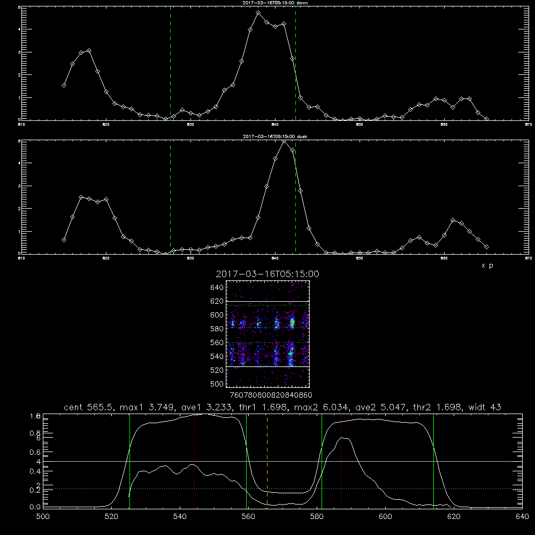Click the timestamp title above the spectral image
The height and width of the screenshot is (535, 535).
pyautogui.click(x=267, y=274)
